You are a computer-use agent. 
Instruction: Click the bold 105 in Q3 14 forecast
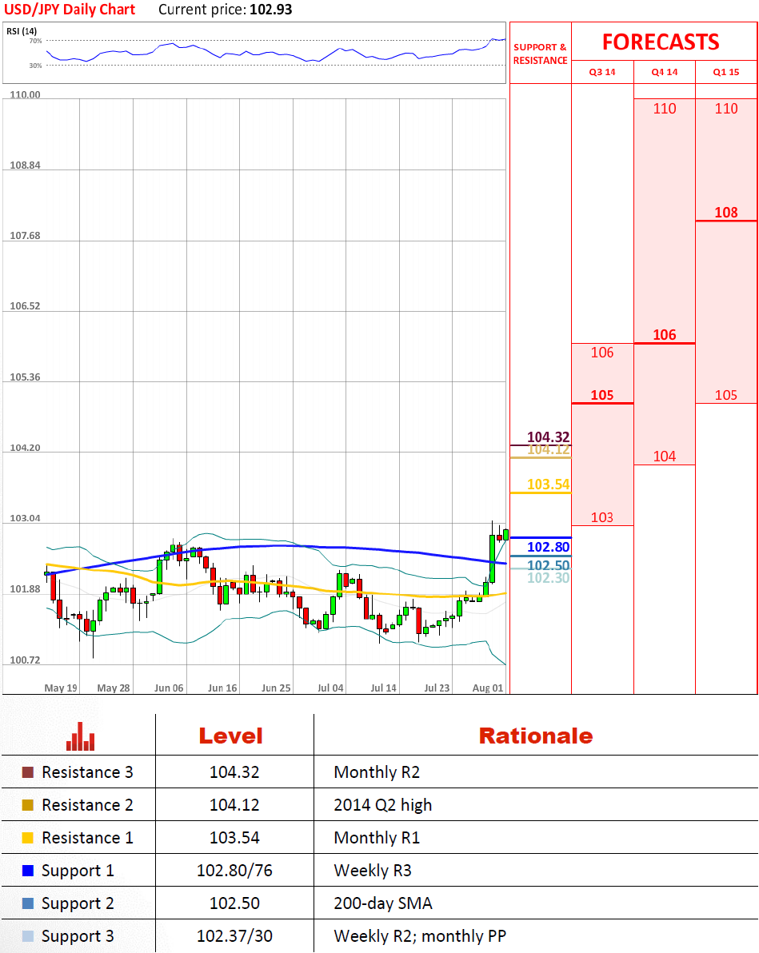point(602,395)
